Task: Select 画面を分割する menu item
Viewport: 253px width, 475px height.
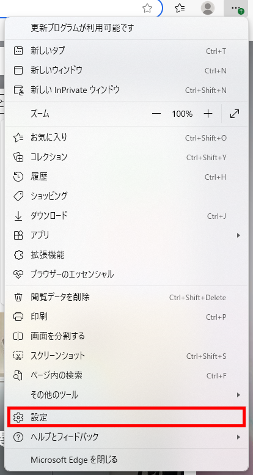Action: click(x=127, y=336)
